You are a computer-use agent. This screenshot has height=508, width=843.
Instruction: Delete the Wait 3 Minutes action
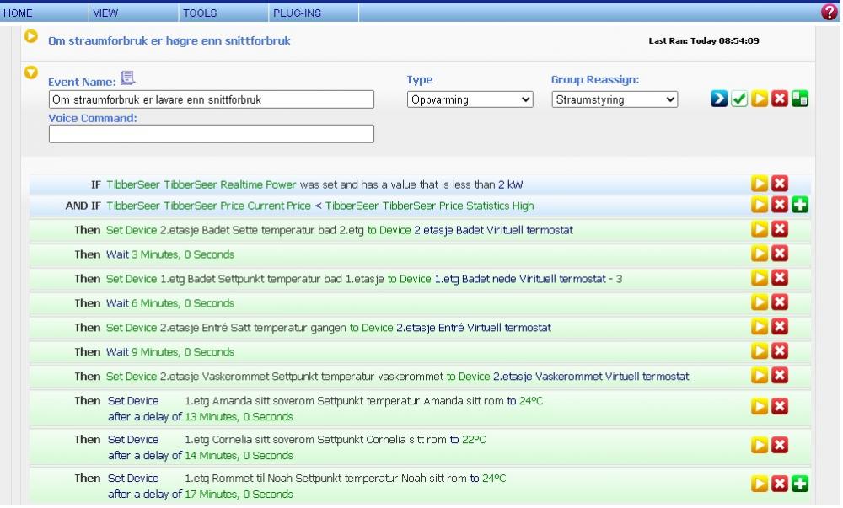point(780,254)
